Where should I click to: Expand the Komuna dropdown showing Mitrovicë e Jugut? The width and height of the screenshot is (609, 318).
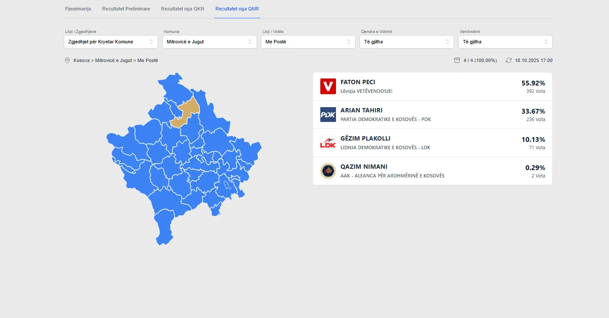209,42
